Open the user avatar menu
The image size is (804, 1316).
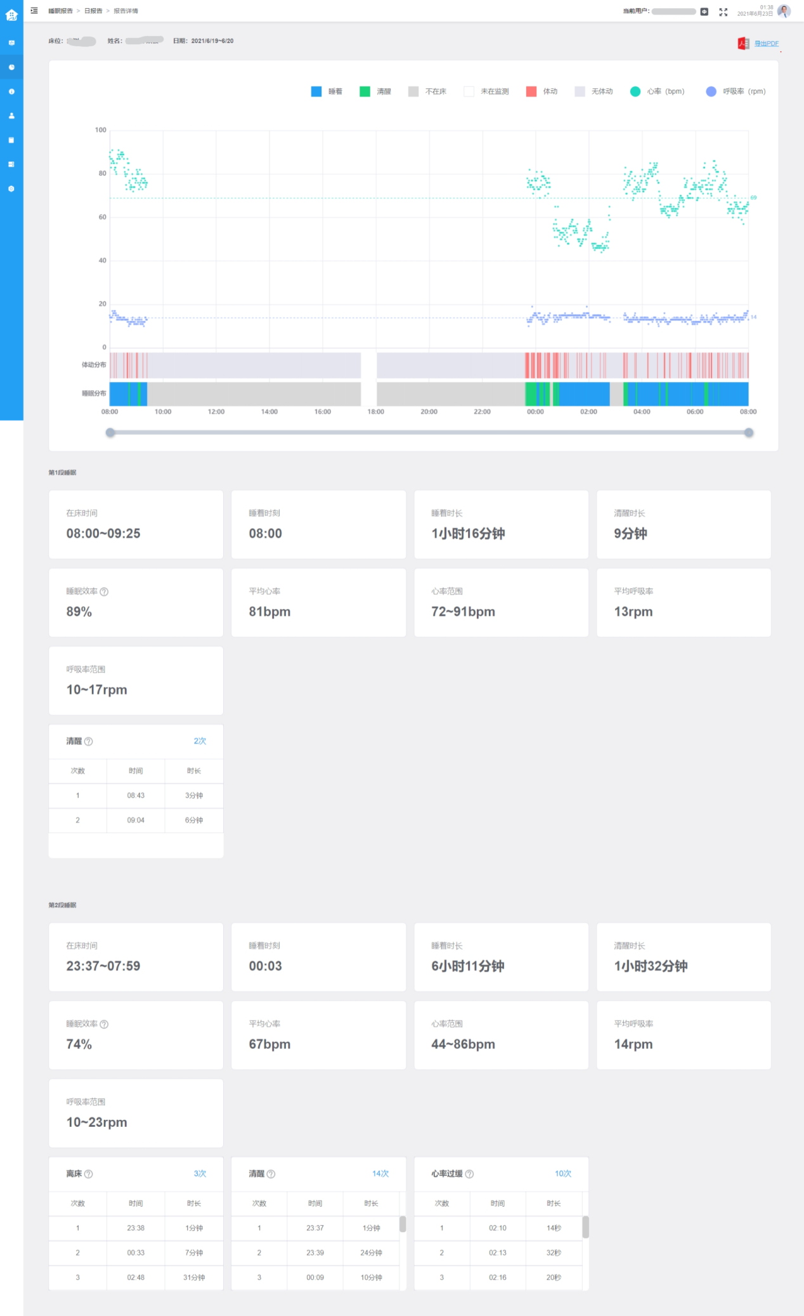tap(784, 11)
